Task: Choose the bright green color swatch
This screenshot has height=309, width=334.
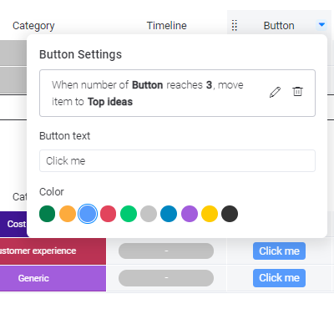Action: 129,214
